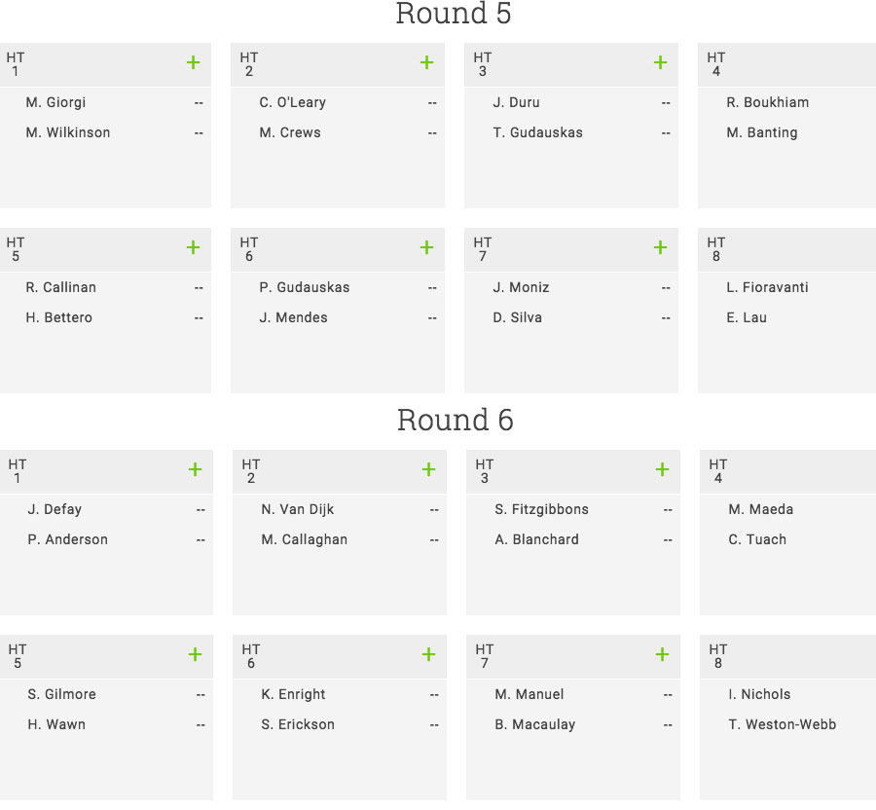This screenshot has width=876, height=810.
Task: Expand Round 6 Heat 1 plus icon
Action: point(195,469)
